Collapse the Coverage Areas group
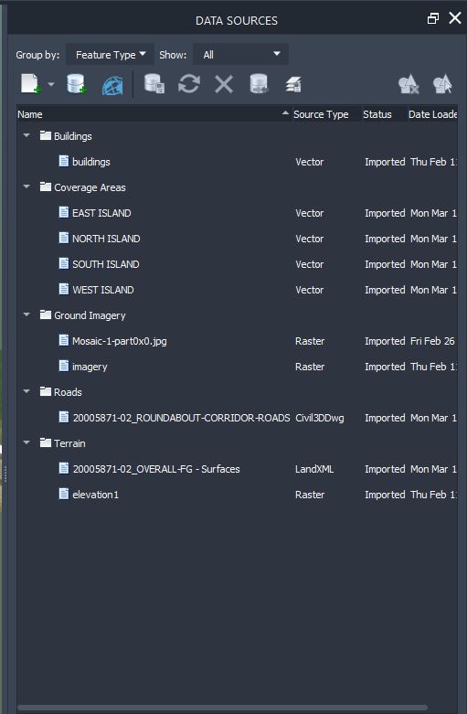 coord(27,186)
